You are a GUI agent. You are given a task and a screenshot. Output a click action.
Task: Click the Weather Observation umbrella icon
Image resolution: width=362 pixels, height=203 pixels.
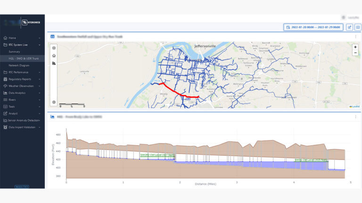(x=5, y=86)
